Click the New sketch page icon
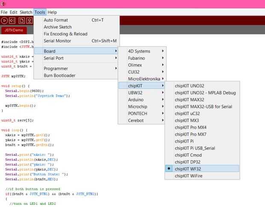Viewport: 265px width, 207px height. click(x=22, y=20)
